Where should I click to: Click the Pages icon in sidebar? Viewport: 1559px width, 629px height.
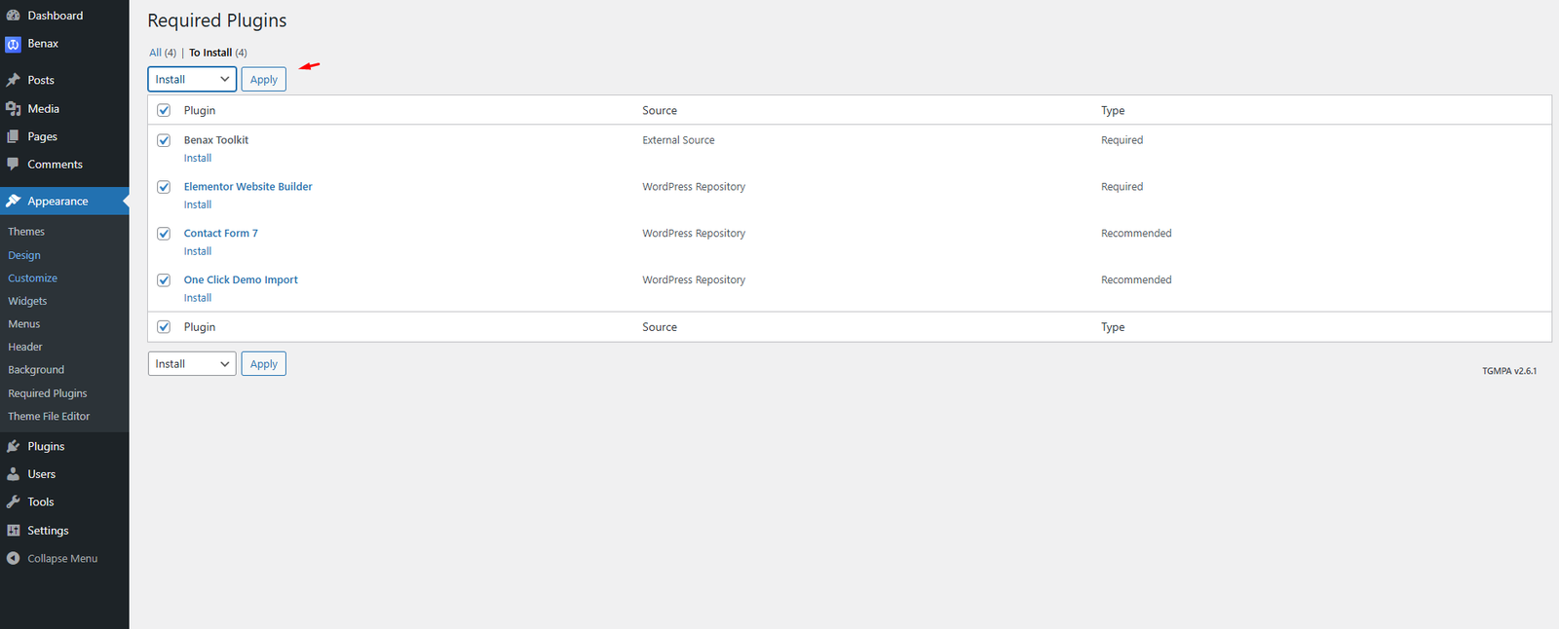[x=13, y=137]
